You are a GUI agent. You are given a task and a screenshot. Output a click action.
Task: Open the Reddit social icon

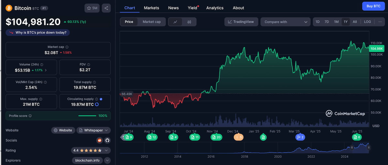[100, 140]
